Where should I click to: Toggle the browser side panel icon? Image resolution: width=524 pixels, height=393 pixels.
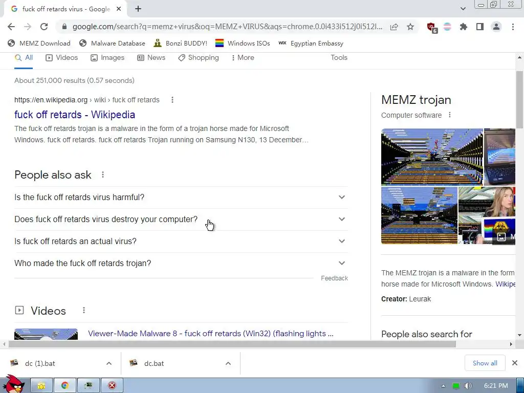pyautogui.click(x=480, y=27)
